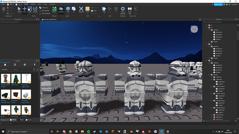Expand the RightFoot tree node
This screenshot has height=134, width=239.
[x=212, y=117]
